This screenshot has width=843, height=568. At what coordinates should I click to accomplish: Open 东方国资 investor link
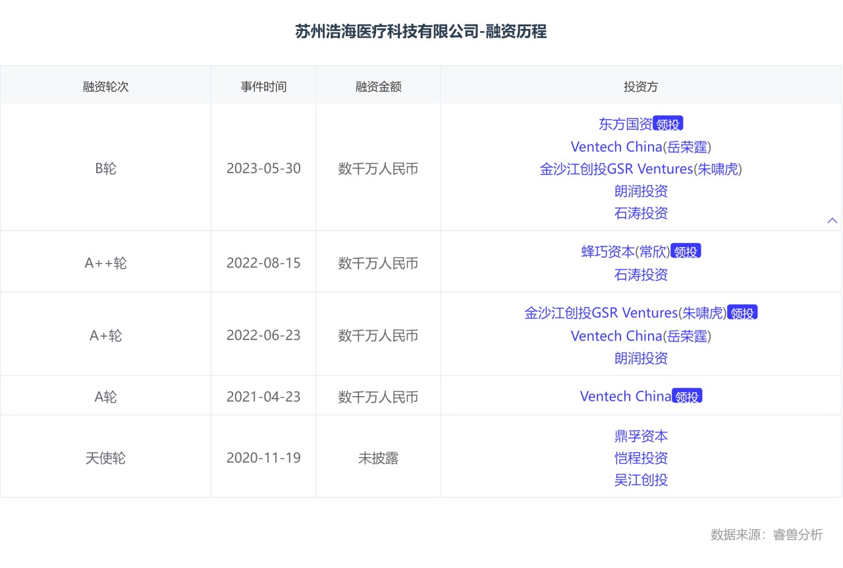point(626,124)
